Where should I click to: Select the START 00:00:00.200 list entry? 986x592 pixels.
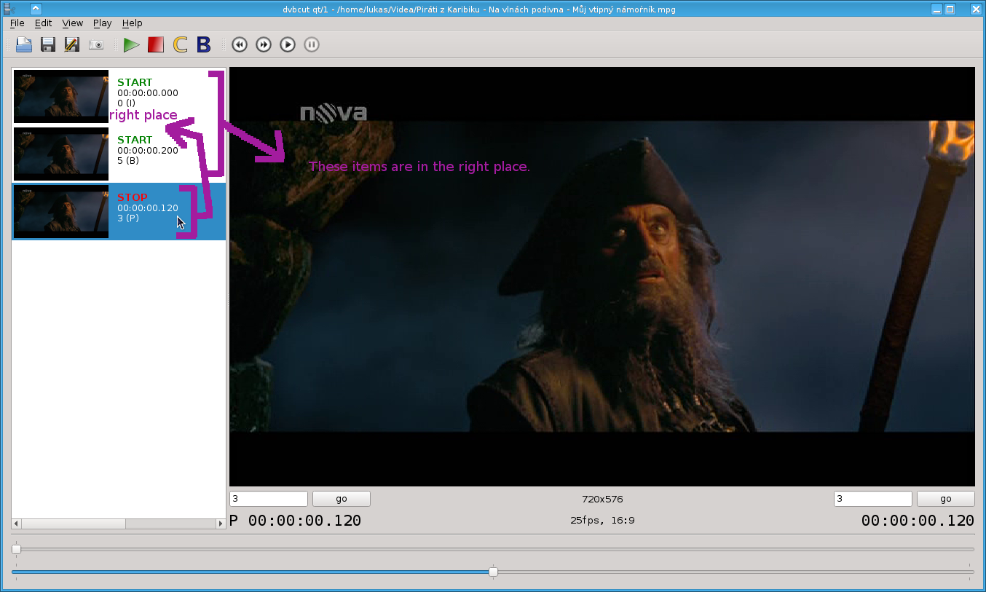119,154
